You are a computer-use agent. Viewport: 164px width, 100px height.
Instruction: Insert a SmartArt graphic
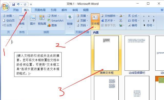coord(56,21)
